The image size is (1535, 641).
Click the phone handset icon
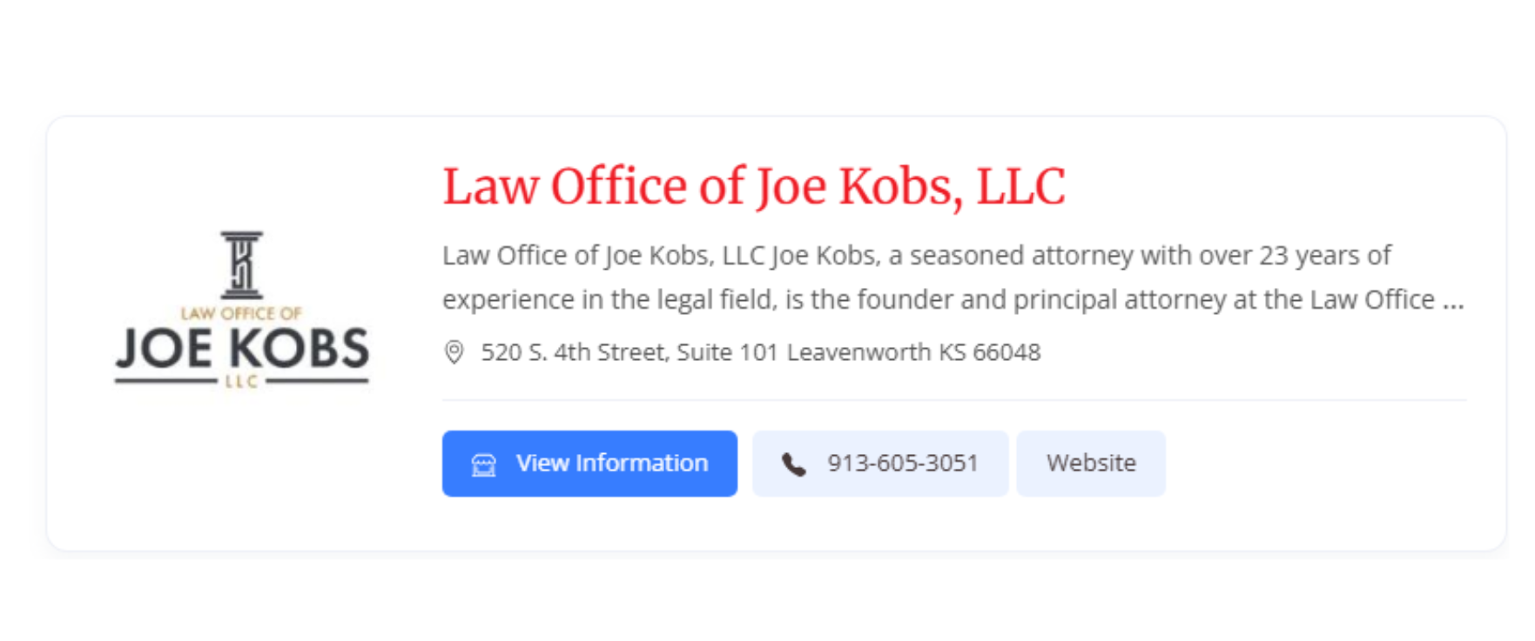793,464
